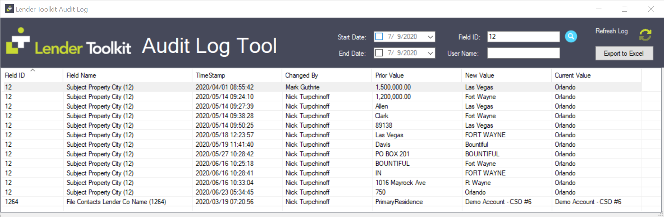This screenshot has width=664, height=217.
Task: Select timestamp 2020/05/14 09:24:10
Action: pyautogui.click(x=225, y=97)
